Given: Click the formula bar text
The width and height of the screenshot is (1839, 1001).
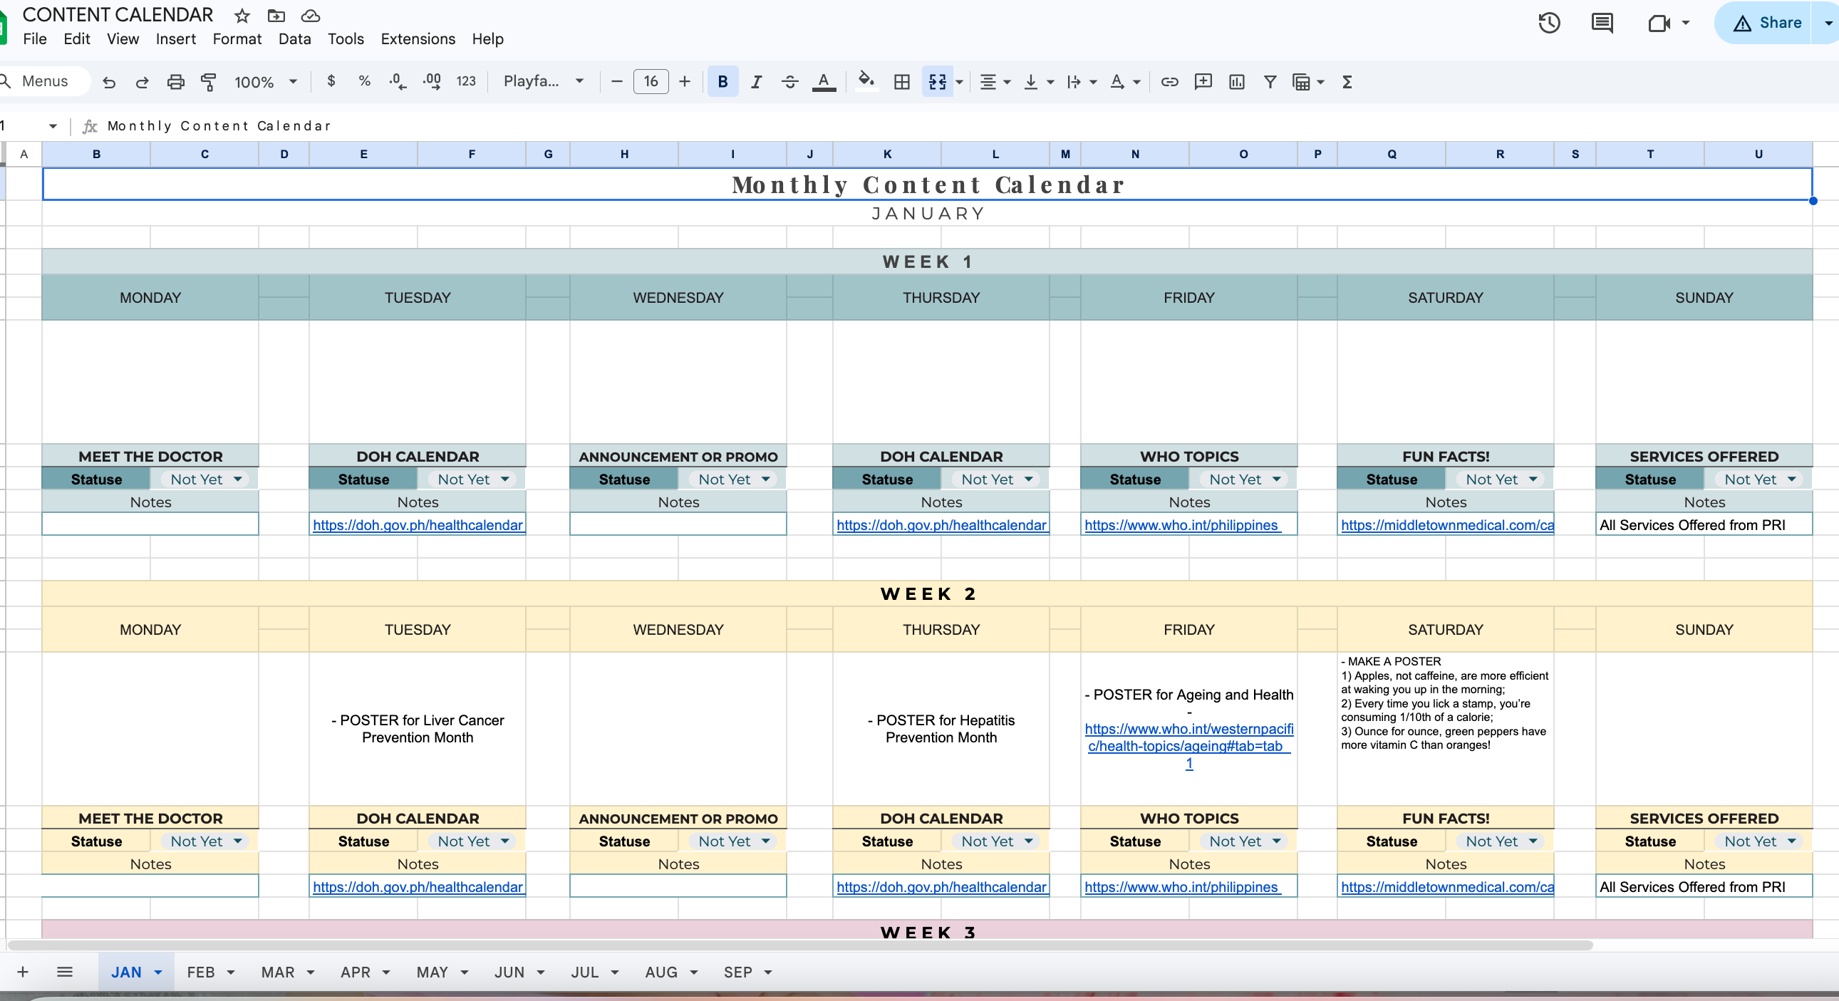Looking at the screenshot, I should click(x=219, y=125).
